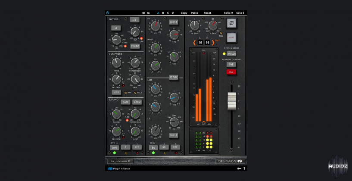Viewport: 352px width, 181px height.
Task: Click the IN GAIN knob
Action: tap(194, 25)
